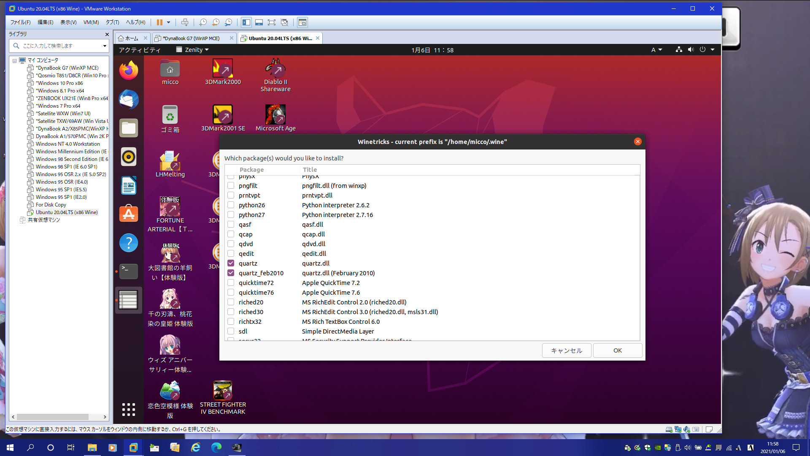The height and width of the screenshot is (456, 810).
Task: Open the micco home folder on desktop
Action: pos(170,72)
